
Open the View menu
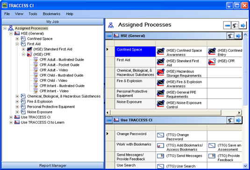pos(19,14)
